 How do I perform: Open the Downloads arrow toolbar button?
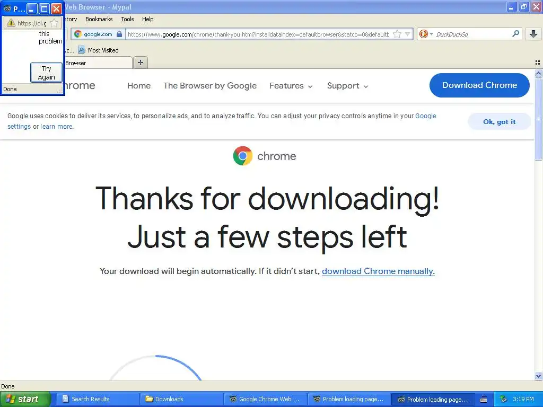(x=533, y=34)
